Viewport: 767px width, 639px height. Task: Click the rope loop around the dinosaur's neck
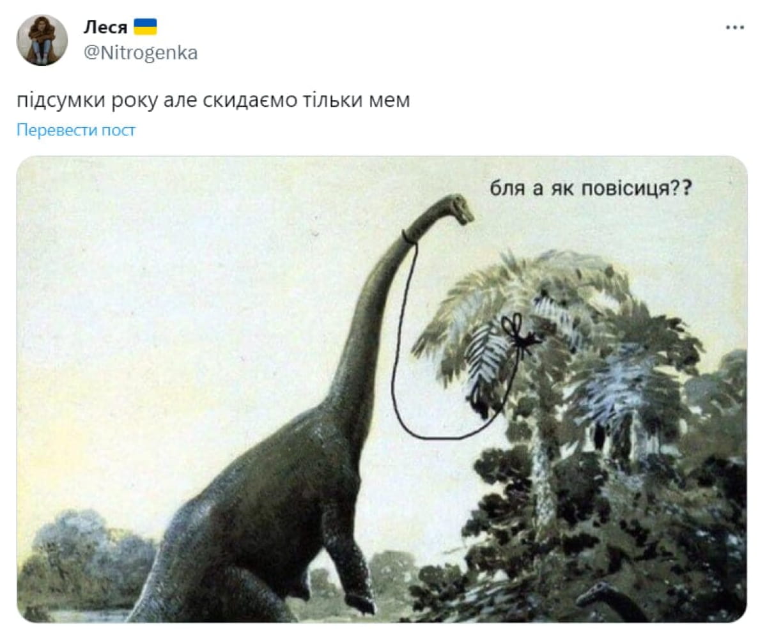pos(409,238)
